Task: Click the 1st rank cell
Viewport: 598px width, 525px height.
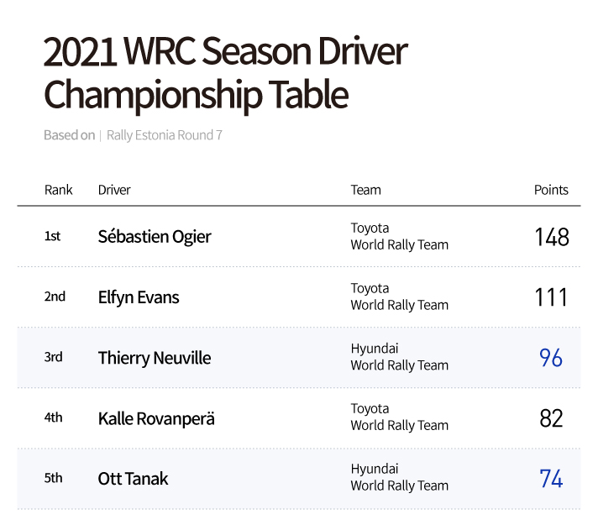Action: point(52,237)
